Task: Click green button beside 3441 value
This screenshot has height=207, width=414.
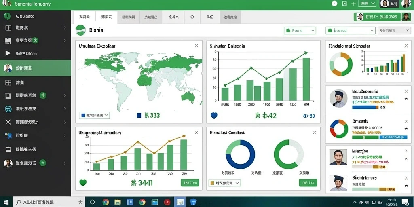Action: tap(190, 182)
